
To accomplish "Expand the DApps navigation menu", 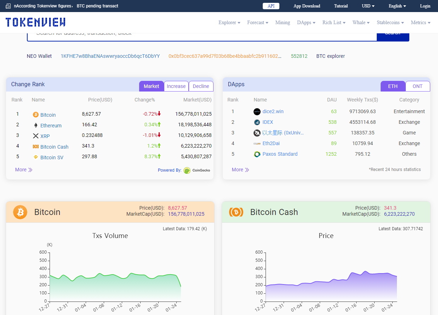I will [x=306, y=22].
